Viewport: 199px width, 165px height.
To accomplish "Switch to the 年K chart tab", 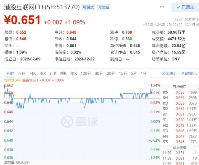I will (74, 73).
